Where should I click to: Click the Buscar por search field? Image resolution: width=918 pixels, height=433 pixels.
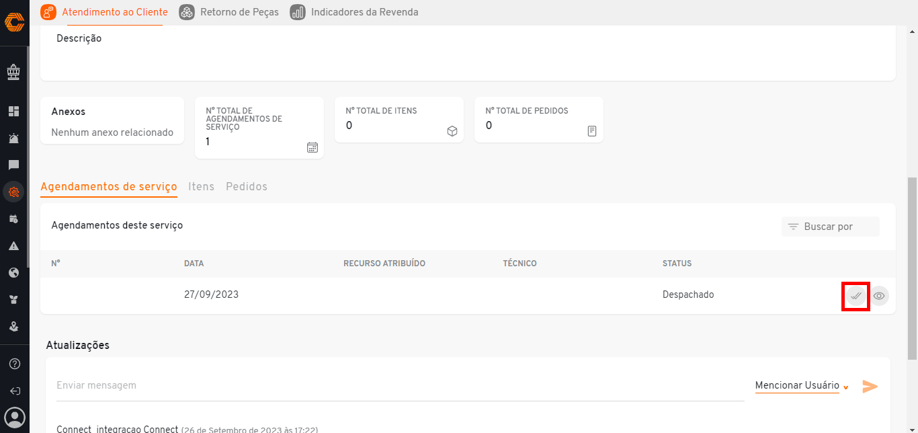[x=831, y=227]
